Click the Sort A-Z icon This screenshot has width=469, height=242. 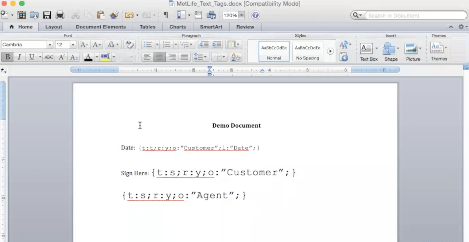236,57
